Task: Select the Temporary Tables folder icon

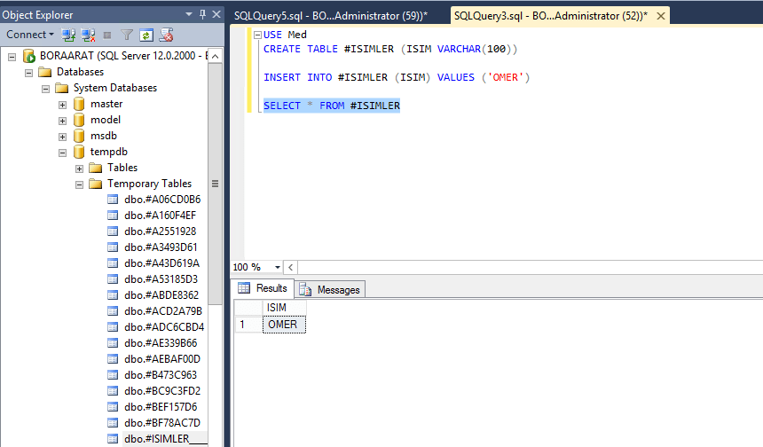Action: pyautogui.click(x=96, y=184)
